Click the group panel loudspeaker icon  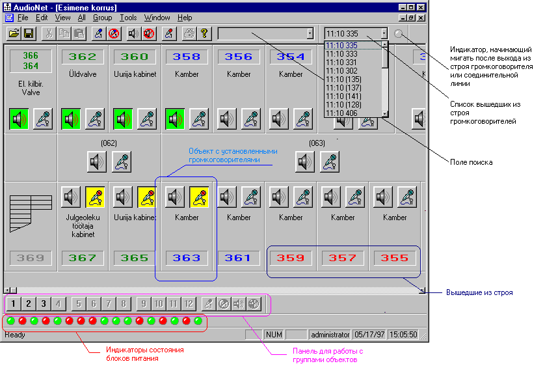pyautogui.click(x=239, y=303)
